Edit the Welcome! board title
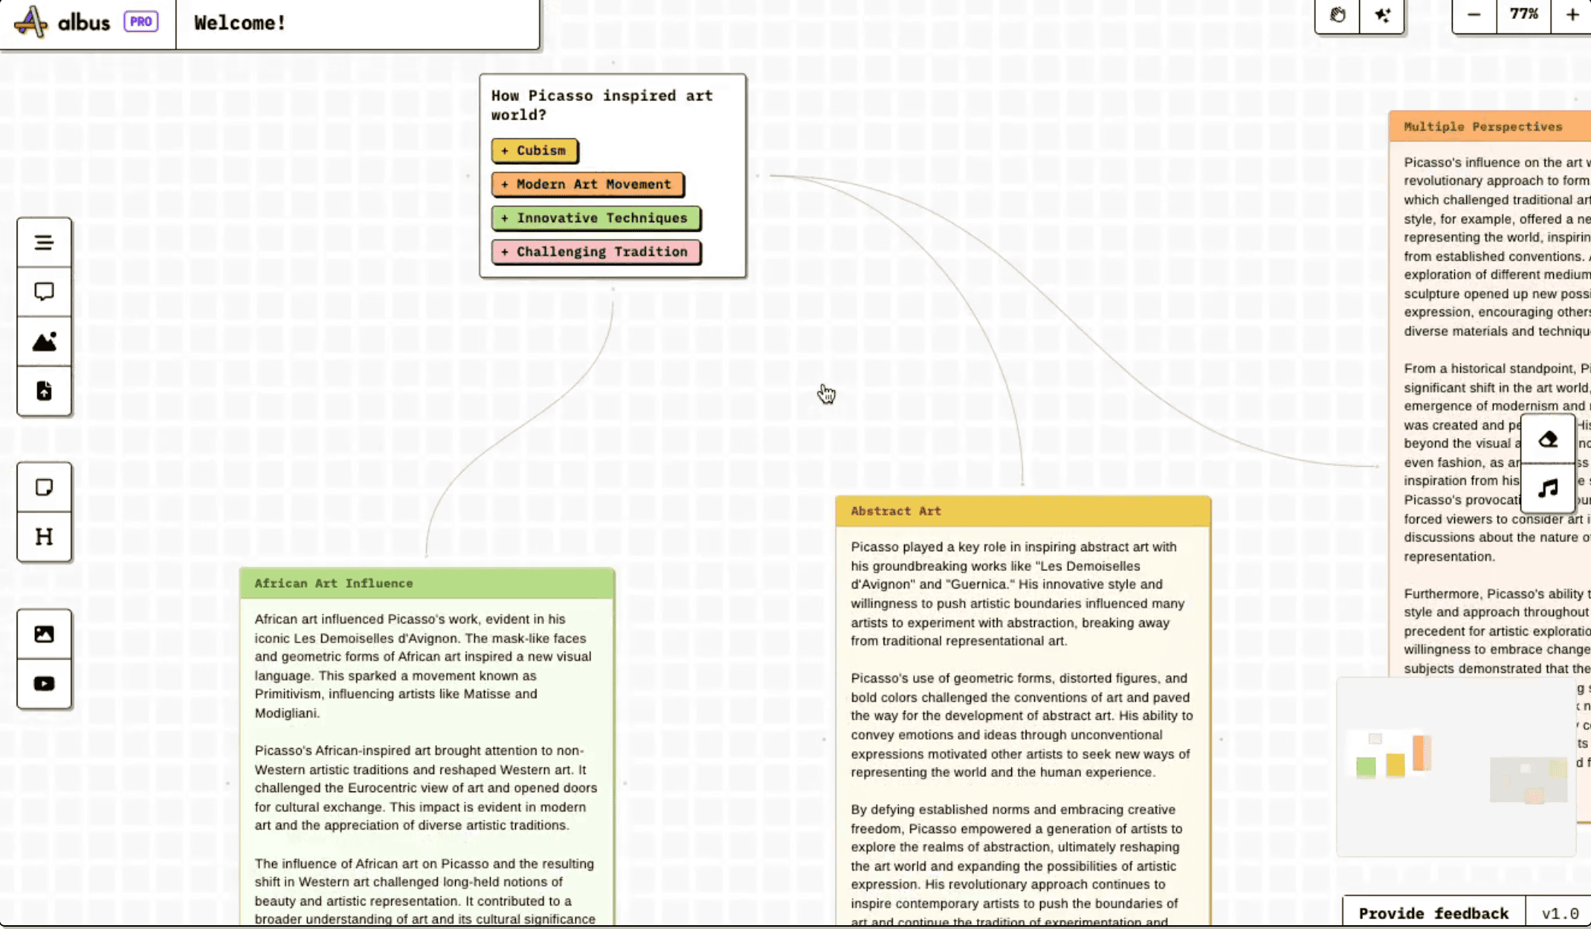Image resolution: width=1591 pixels, height=929 pixels. coord(240,23)
